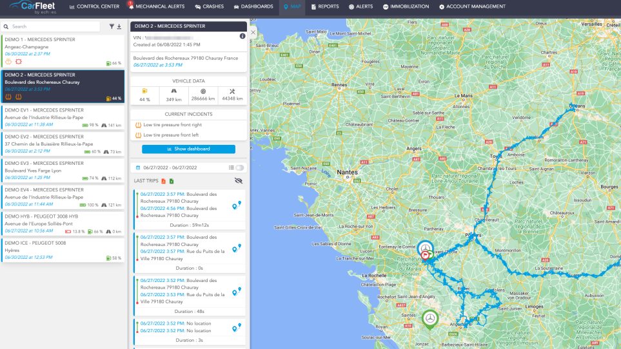
Task: Open the Mechanical Alerts tab
Action: [x=157, y=6]
